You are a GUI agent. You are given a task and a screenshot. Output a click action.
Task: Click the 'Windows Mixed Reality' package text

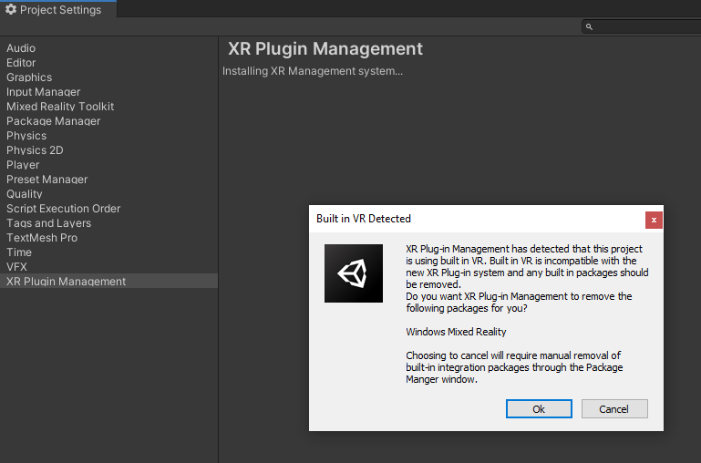[456, 332]
